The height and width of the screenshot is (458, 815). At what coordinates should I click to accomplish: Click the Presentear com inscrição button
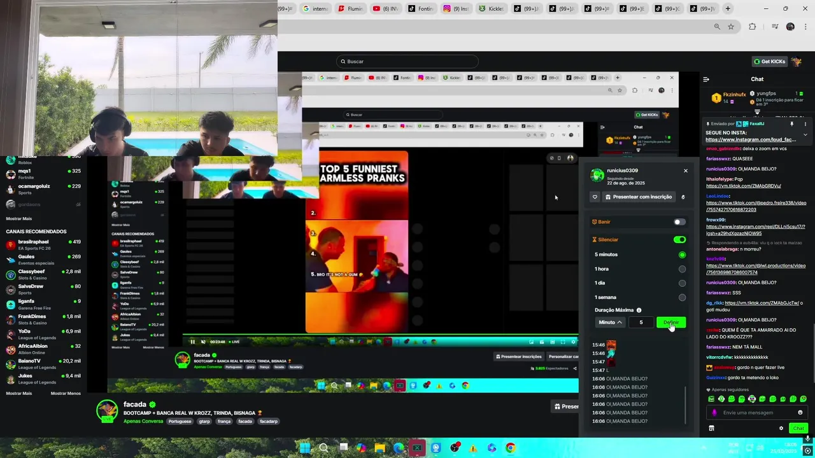639,197
